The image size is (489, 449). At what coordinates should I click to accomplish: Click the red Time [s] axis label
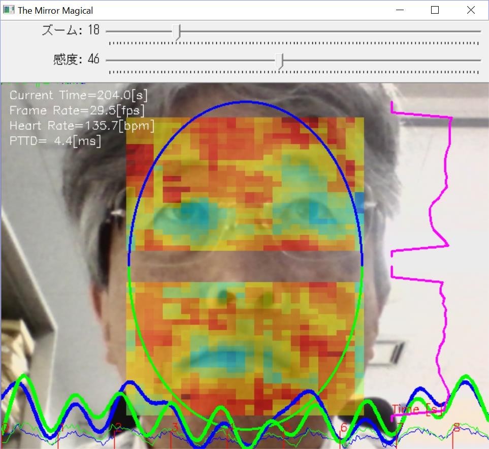pos(412,409)
